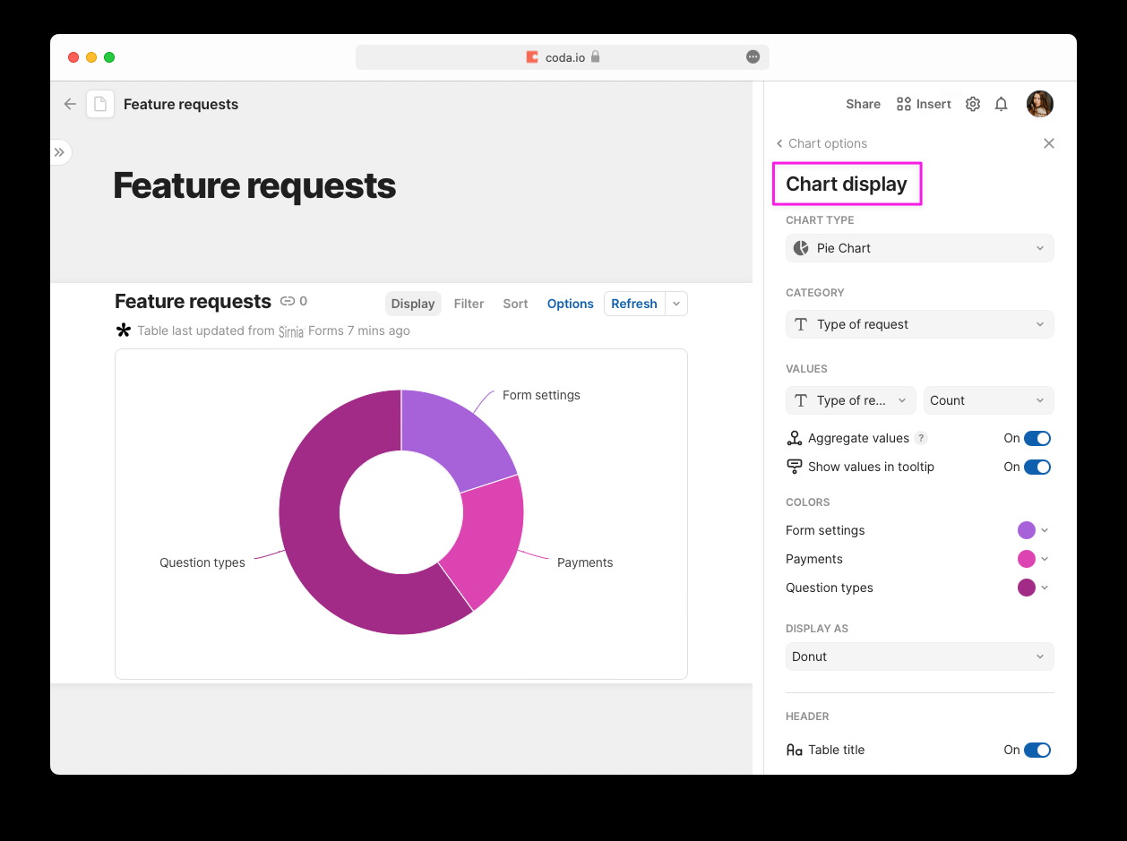Screen dimensions: 1127x841
Task: Click the large Feature requests page heading
Action: (254, 185)
